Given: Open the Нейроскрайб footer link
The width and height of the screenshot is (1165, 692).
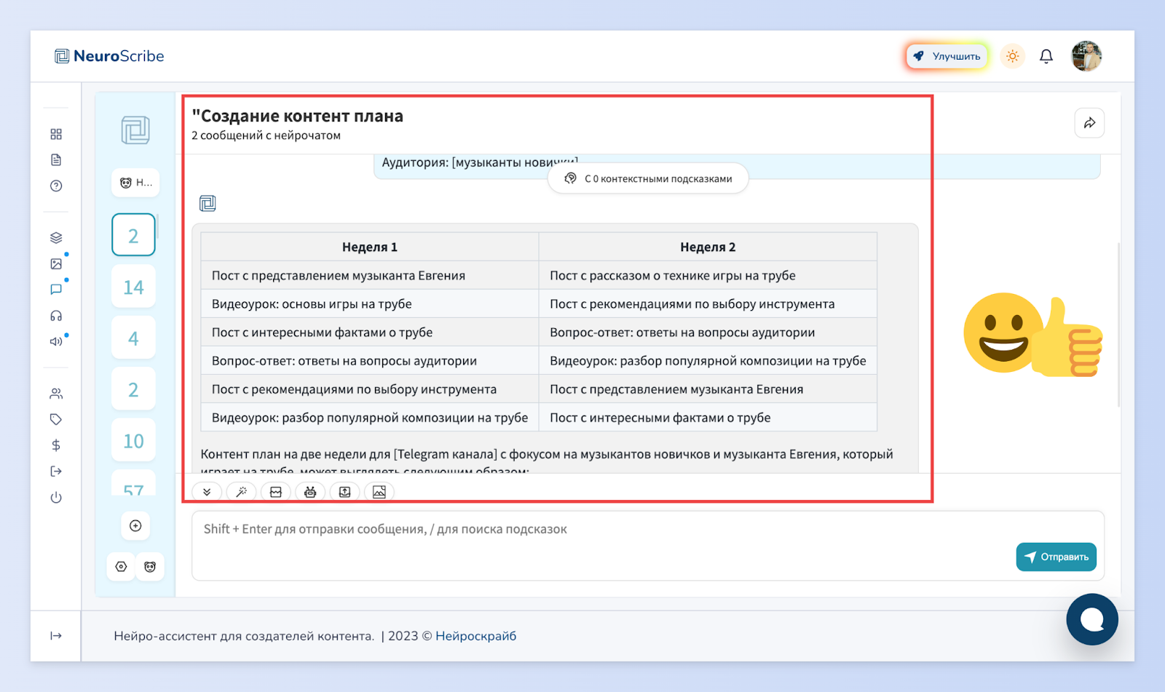Looking at the screenshot, I should click(x=475, y=635).
